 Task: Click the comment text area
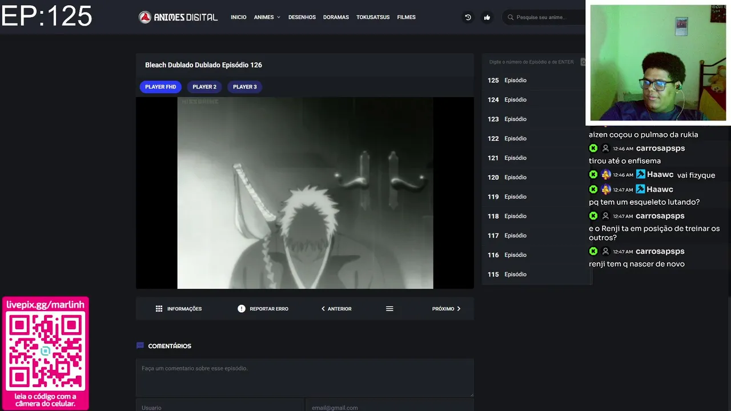tap(305, 377)
